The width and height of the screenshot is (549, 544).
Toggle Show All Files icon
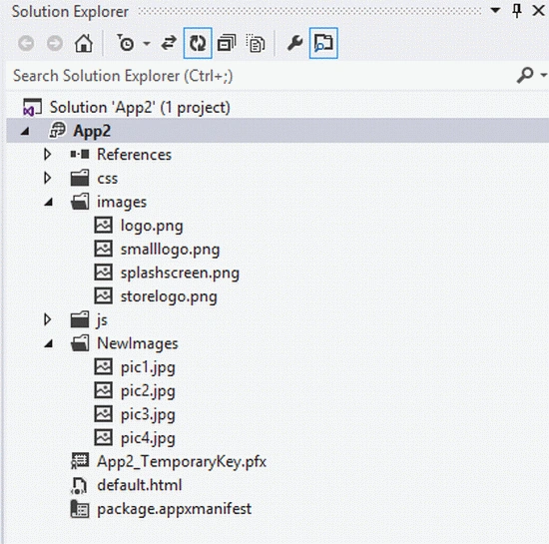coord(256,43)
